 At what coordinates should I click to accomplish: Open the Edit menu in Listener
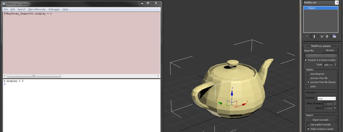click(x=13, y=9)
